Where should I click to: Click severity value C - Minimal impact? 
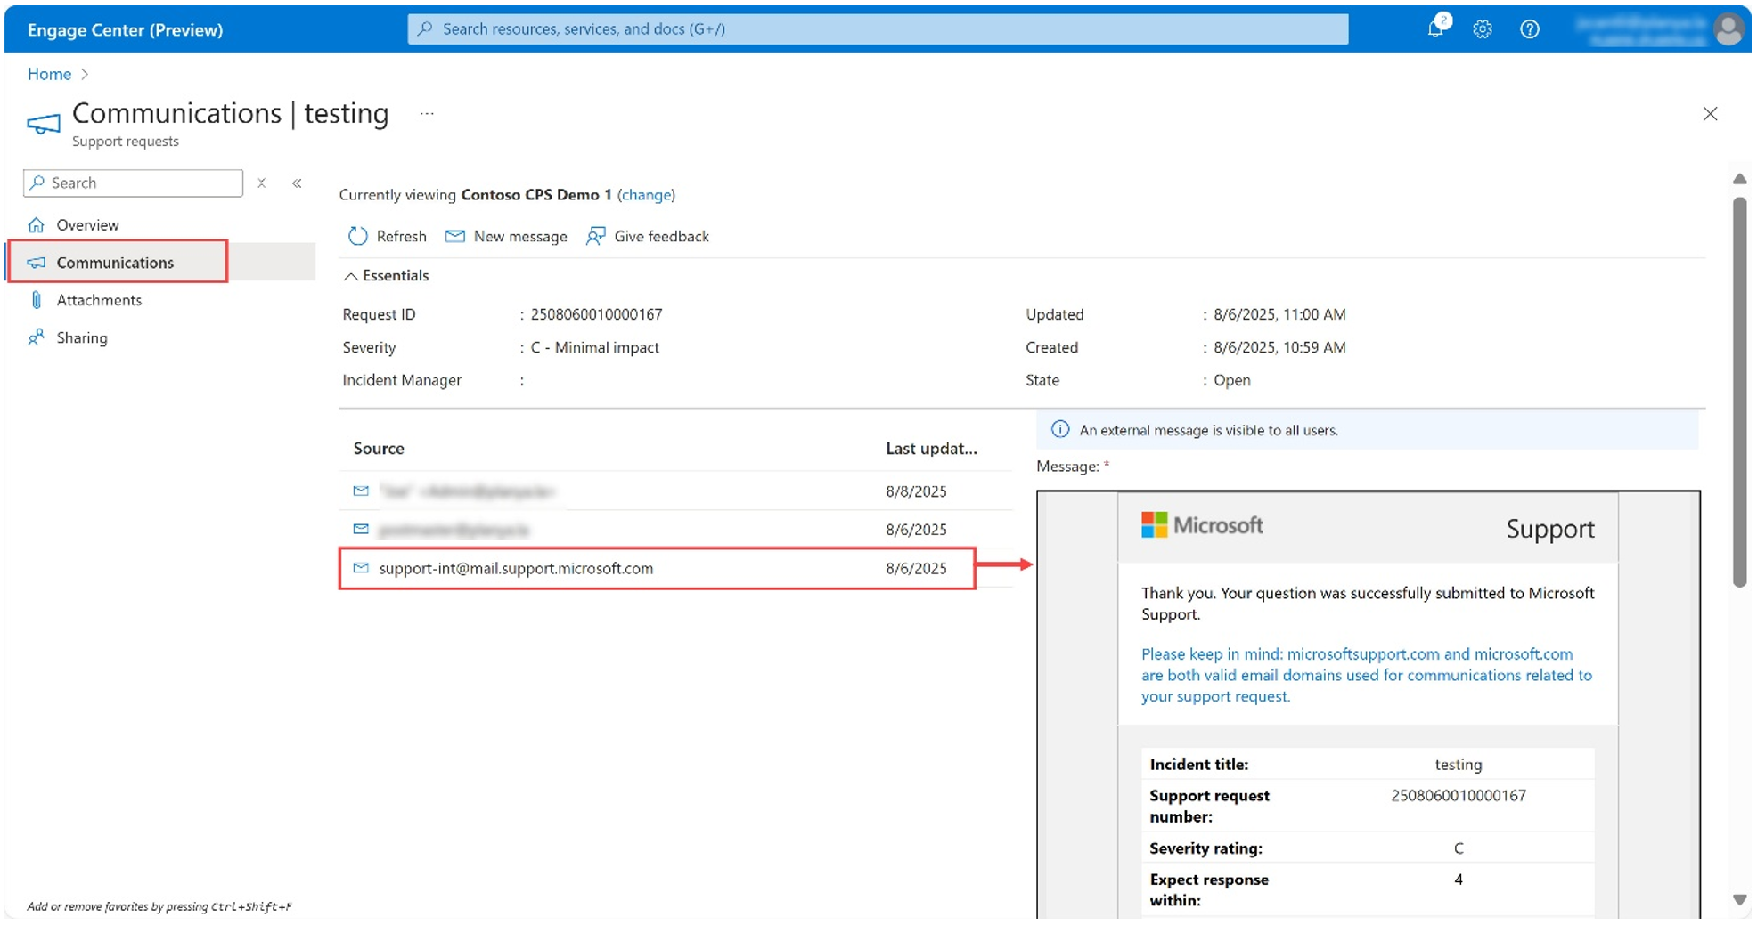[594, 347]
